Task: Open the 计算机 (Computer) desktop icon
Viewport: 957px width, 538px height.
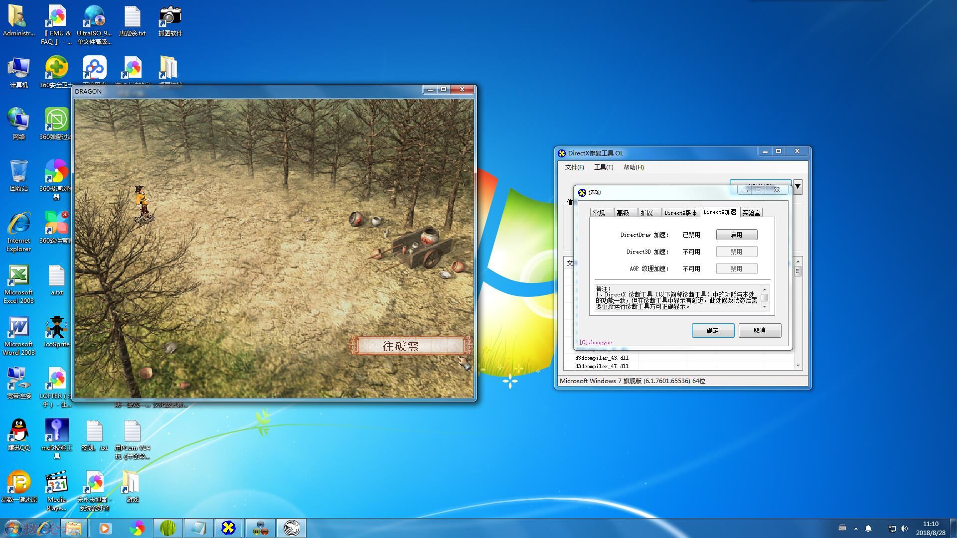Action: click(x=18, y=73)
